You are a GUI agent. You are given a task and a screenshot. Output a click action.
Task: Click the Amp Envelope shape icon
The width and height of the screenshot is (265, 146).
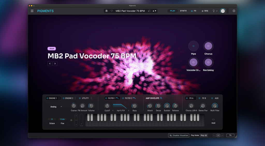(x=161, y=98)
